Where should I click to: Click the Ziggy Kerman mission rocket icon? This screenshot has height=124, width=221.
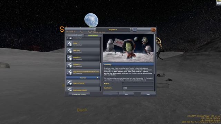pos(69,73)
